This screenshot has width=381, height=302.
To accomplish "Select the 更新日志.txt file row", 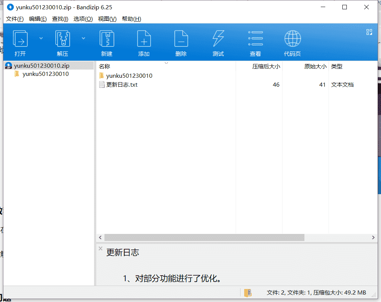I will click(237, 85).
